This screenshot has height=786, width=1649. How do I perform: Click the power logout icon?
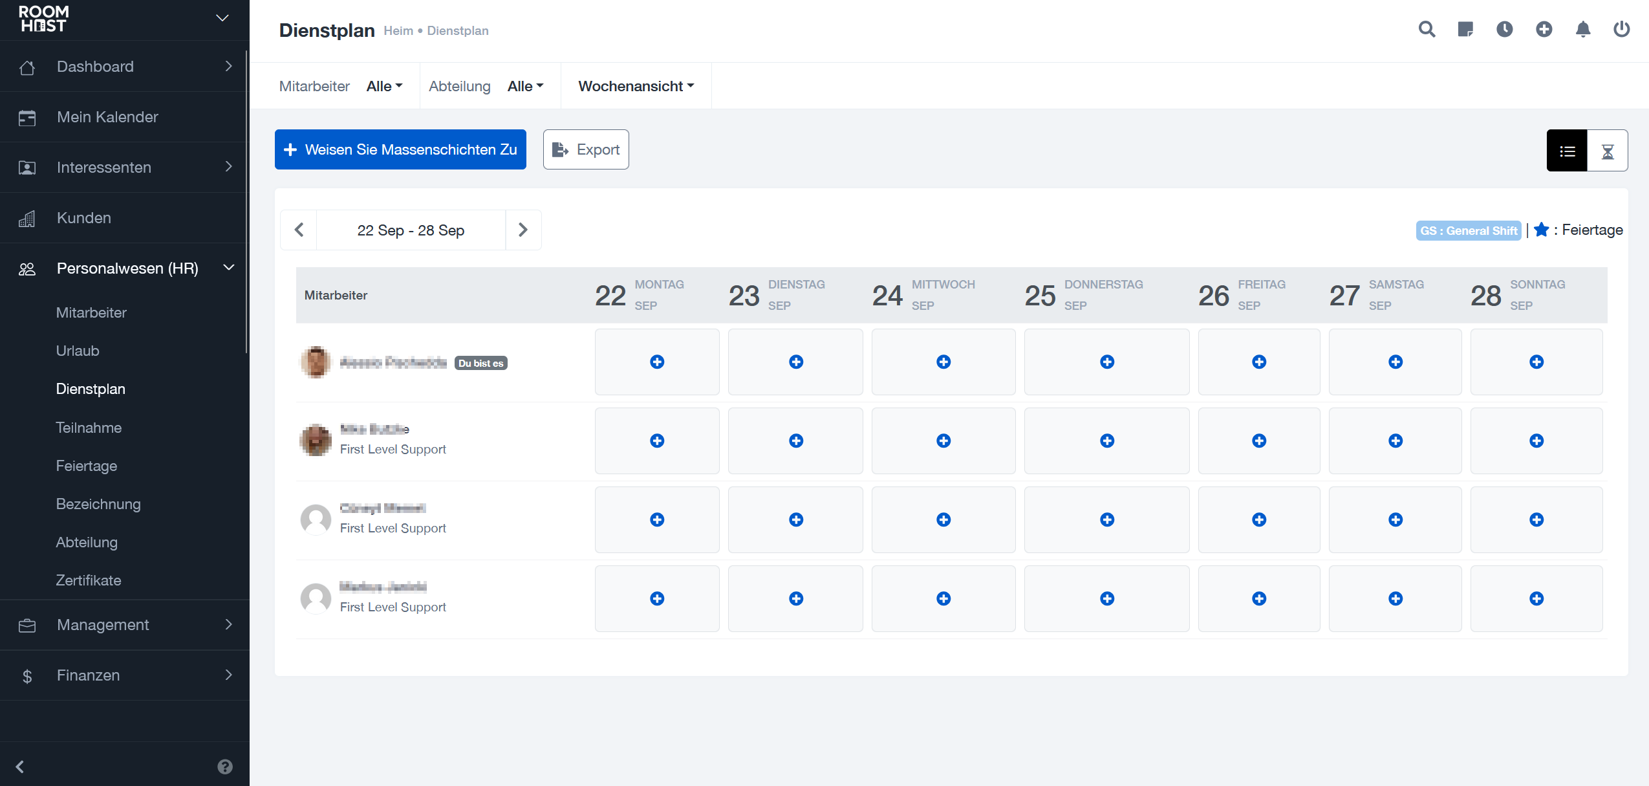[x=1622, y=29]
